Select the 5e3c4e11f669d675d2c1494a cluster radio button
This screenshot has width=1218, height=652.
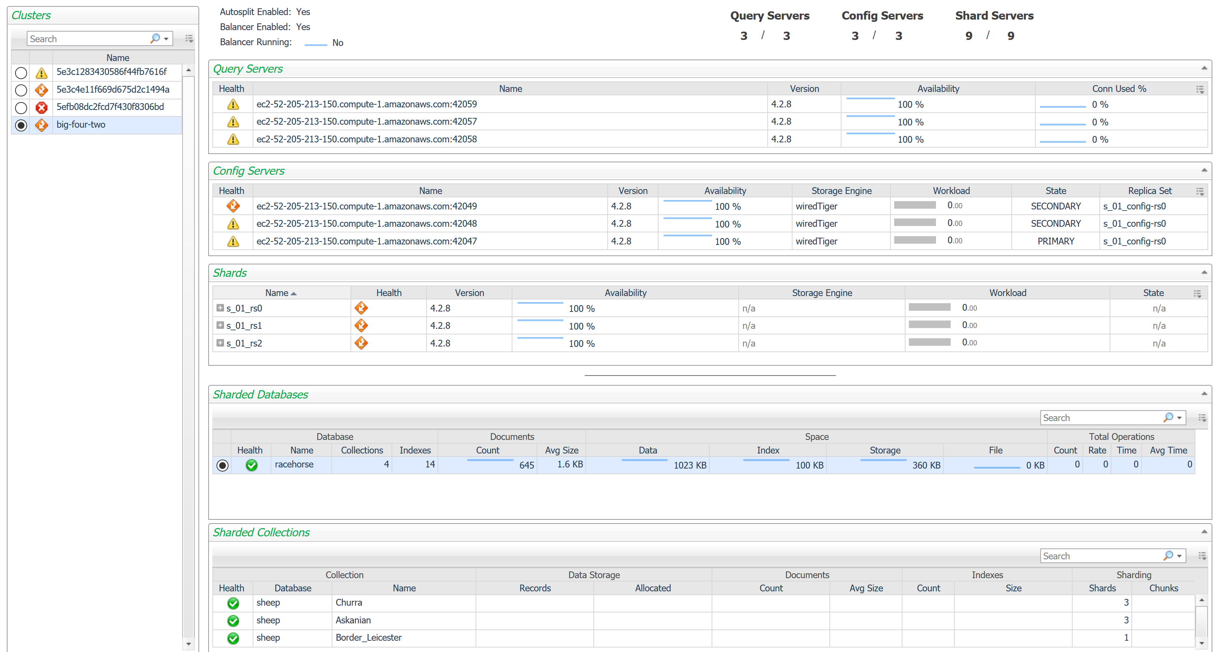tap(21, 90)
